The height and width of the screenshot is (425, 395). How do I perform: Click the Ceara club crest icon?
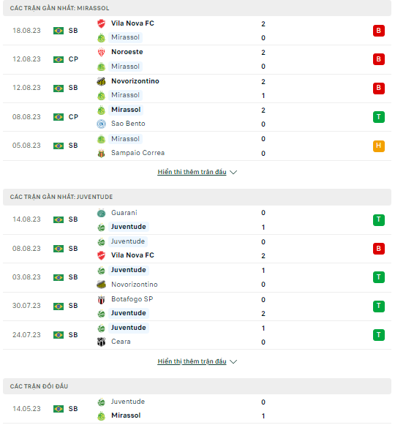click(x=101, y=342)
